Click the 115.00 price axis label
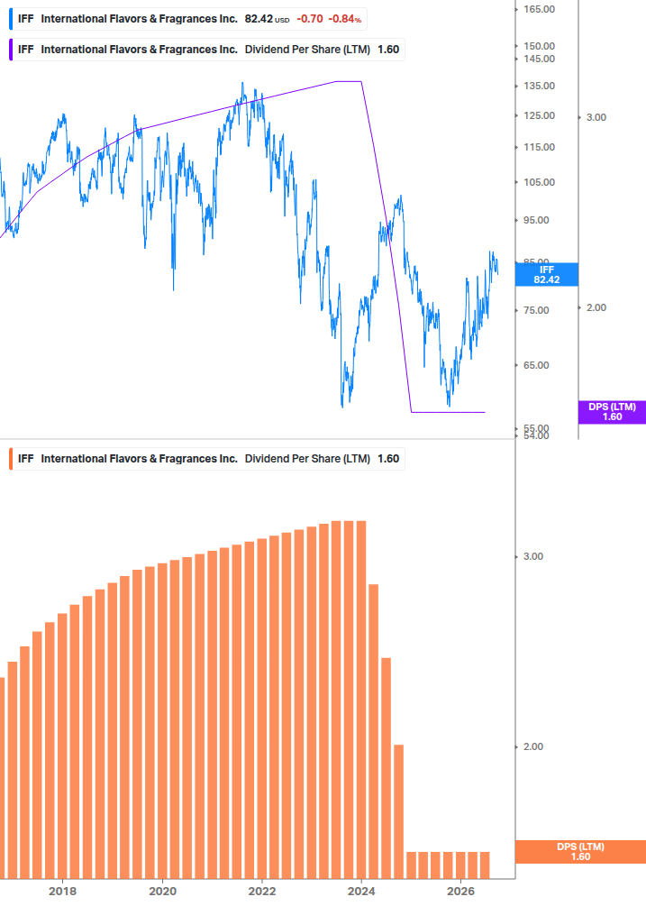 click(539, 147)
